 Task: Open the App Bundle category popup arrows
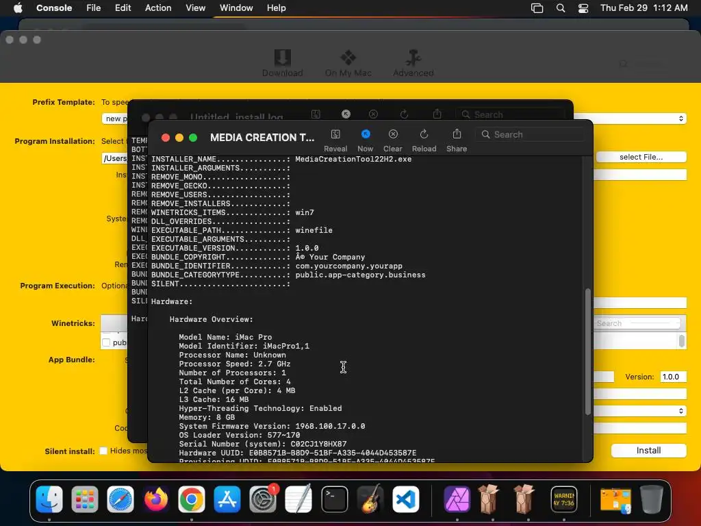point(681,411)
